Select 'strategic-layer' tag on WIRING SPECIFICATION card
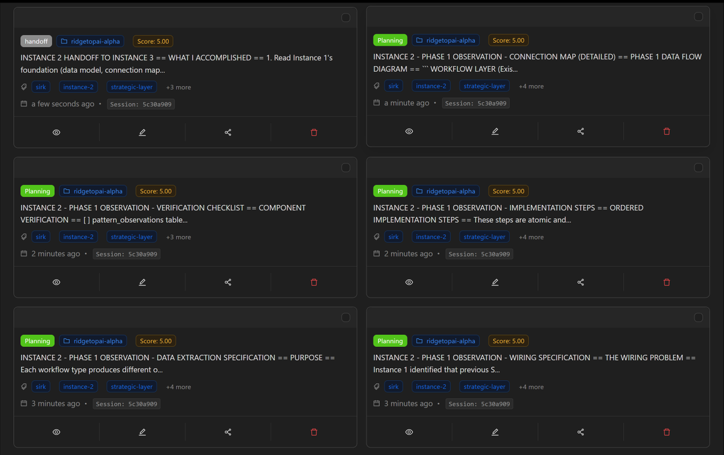Viewport: 724px width, 455px height. [x=484, y=387]
